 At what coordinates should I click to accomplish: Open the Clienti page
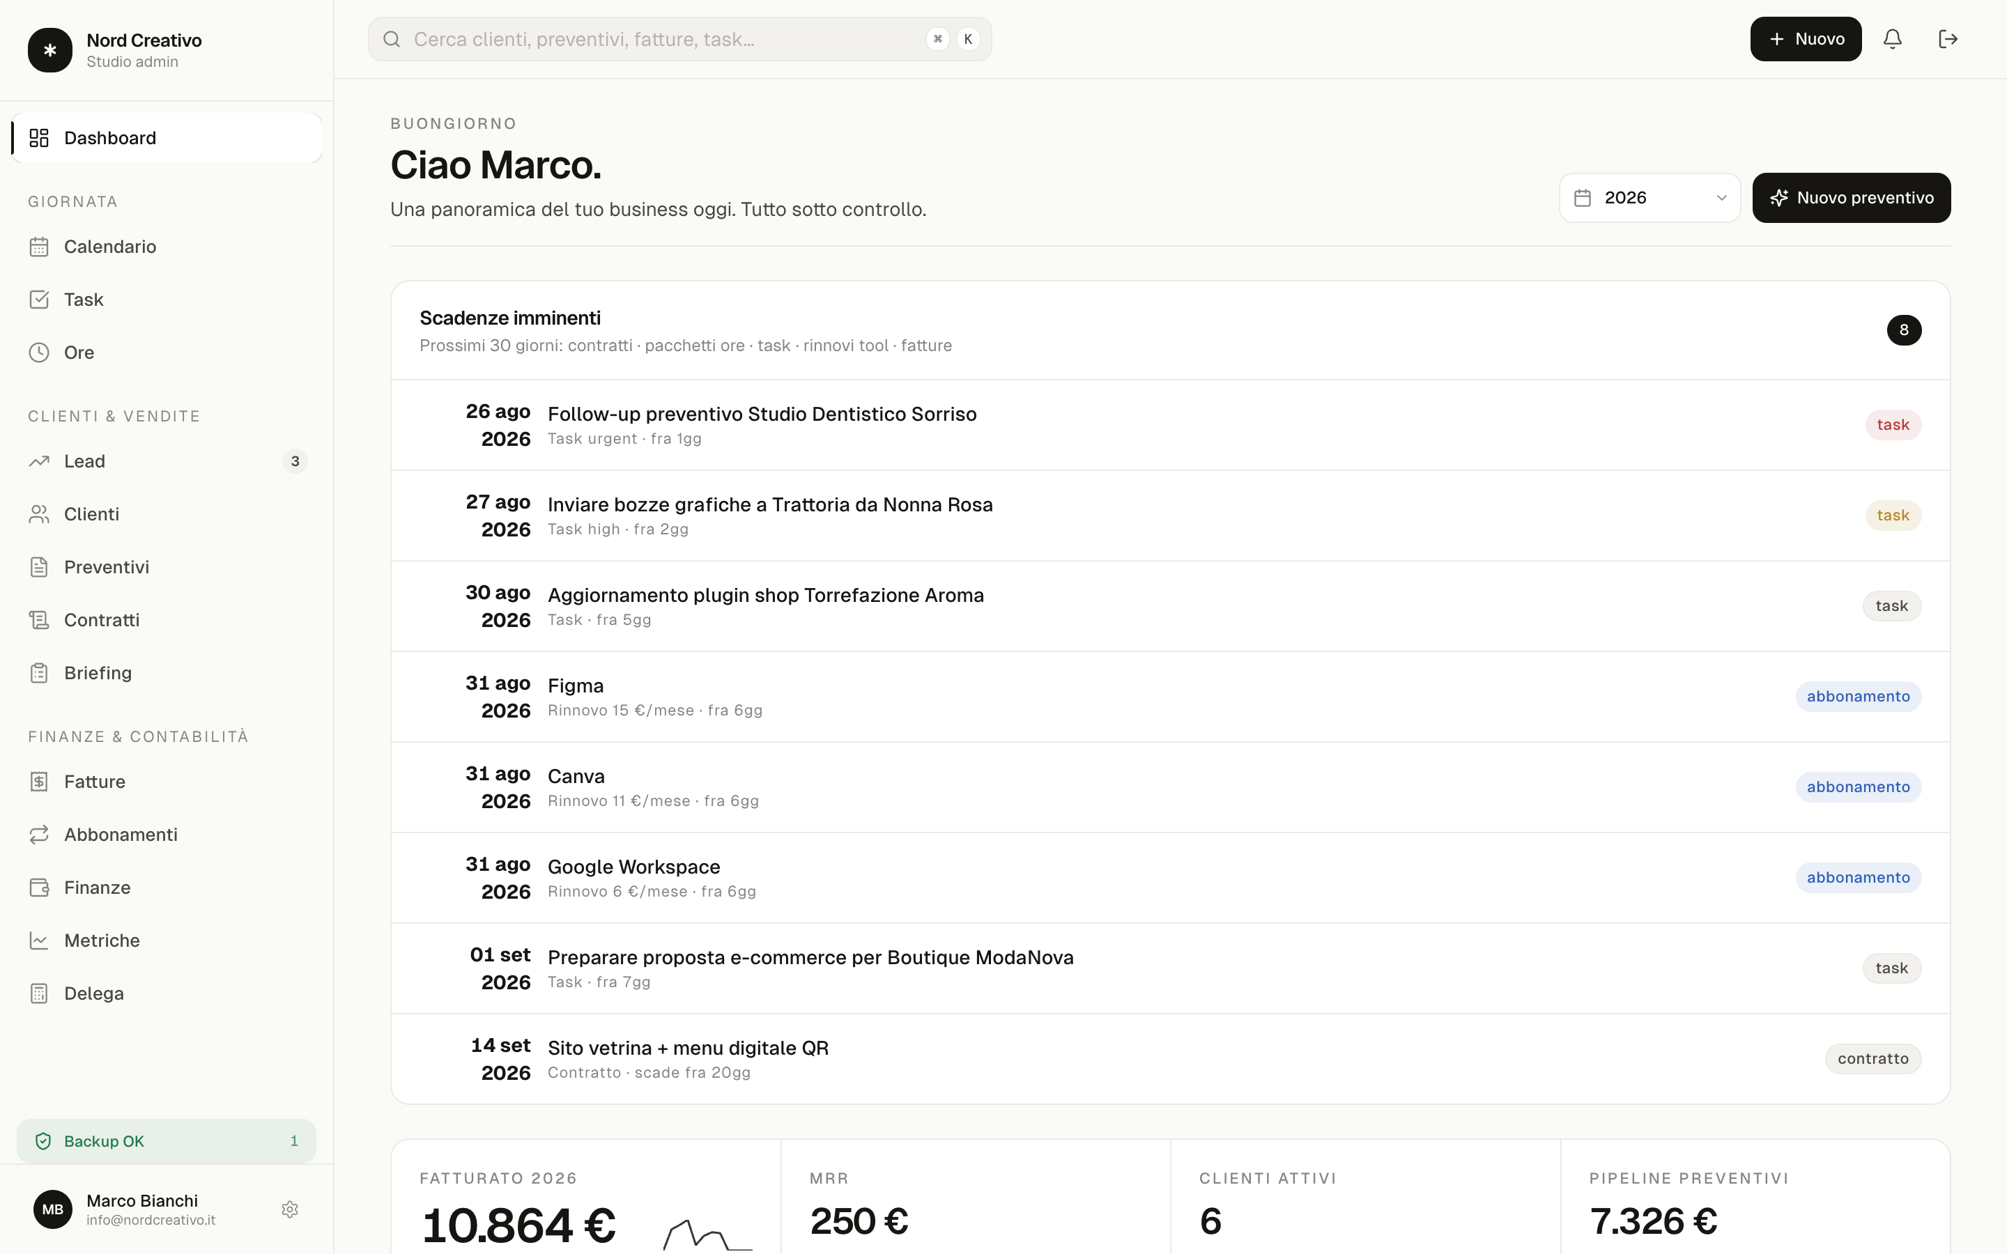(167, 514)
